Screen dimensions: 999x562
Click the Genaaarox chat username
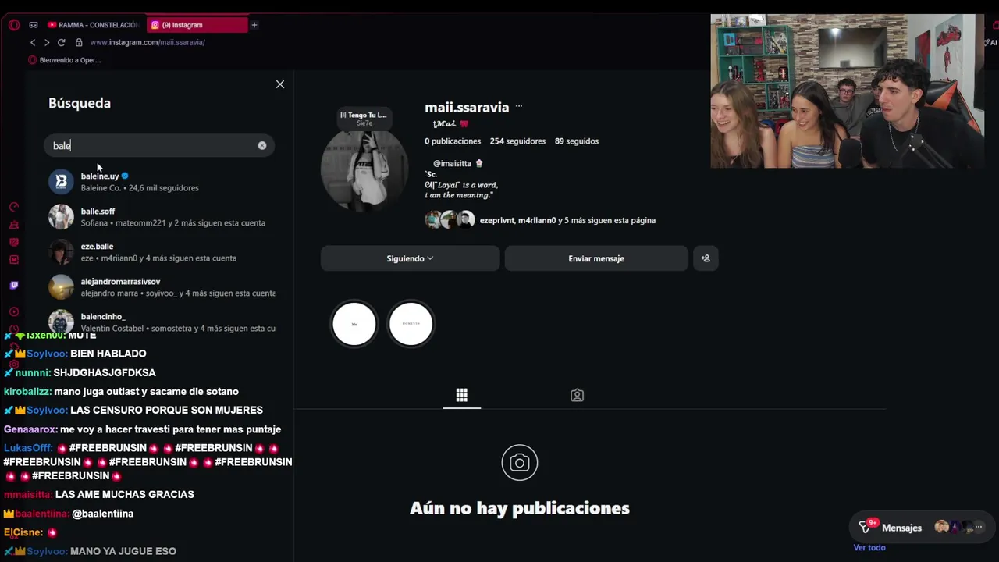click(x=30, y=429)
